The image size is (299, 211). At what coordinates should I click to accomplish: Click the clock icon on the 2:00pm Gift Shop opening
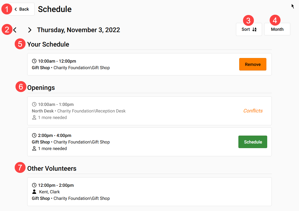[x=35, y=135]
